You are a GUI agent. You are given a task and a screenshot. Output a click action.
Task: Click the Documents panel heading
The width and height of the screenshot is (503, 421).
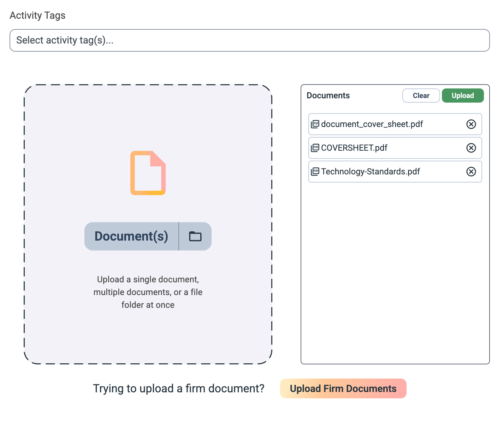click(x=328, y=96)
